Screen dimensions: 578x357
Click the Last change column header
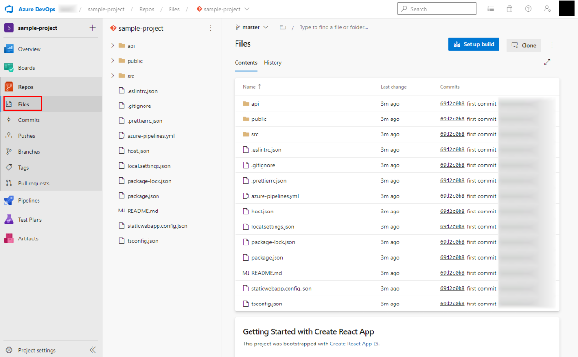click(x=394, y=87)
